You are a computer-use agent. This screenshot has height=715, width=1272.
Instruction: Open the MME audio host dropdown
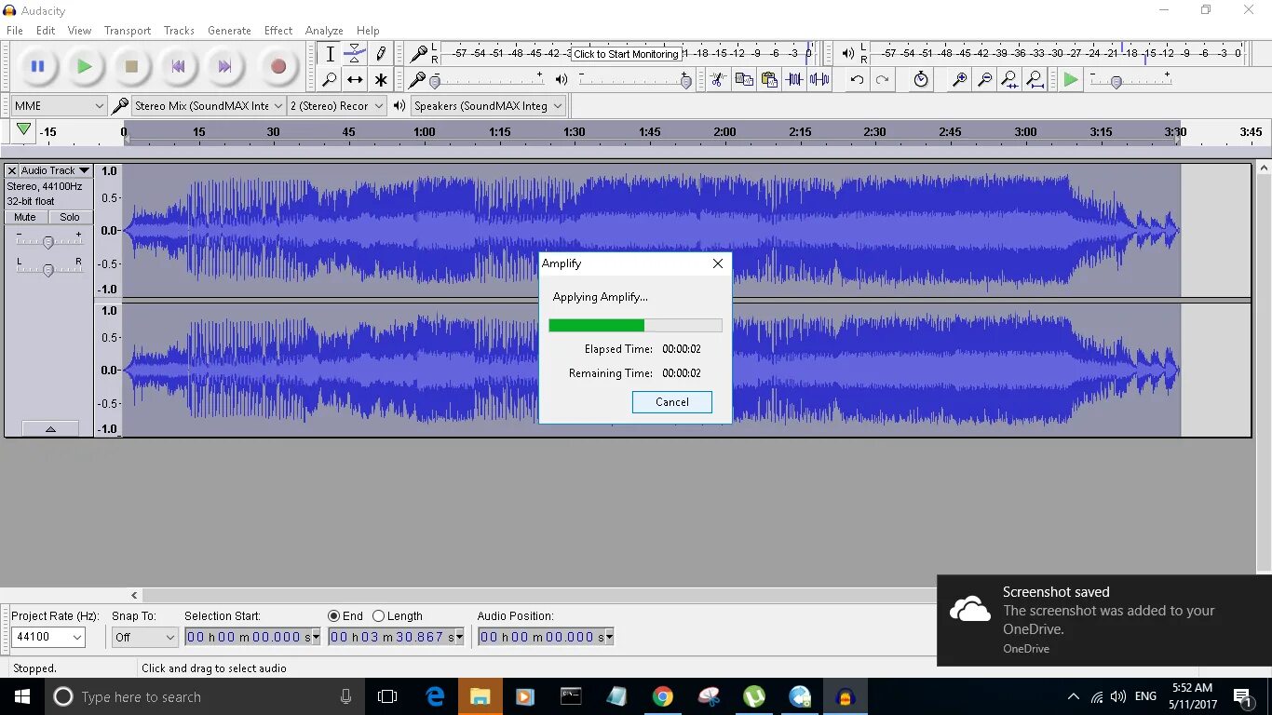59,106
